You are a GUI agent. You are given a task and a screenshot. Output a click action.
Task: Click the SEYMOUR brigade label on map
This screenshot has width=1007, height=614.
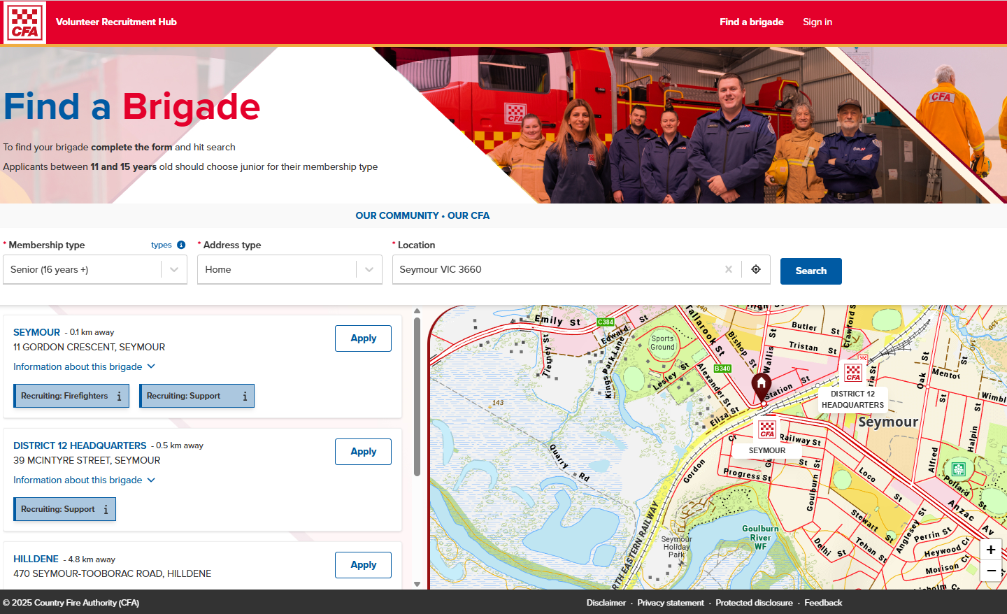tap(767, 450)
